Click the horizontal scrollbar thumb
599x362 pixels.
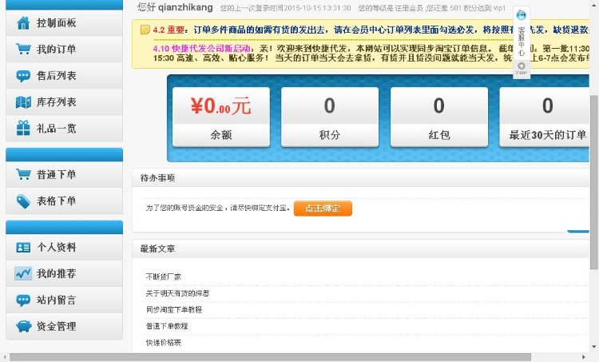point(270,357)
